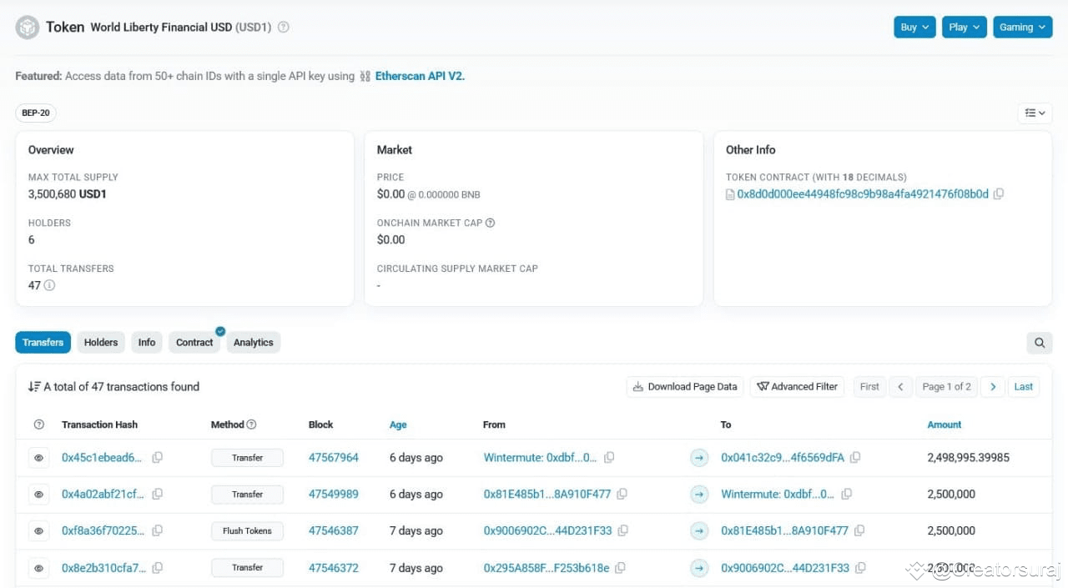Open the Advanced Filter
This screenshot has width=1068, height=588.
(798, 386)
